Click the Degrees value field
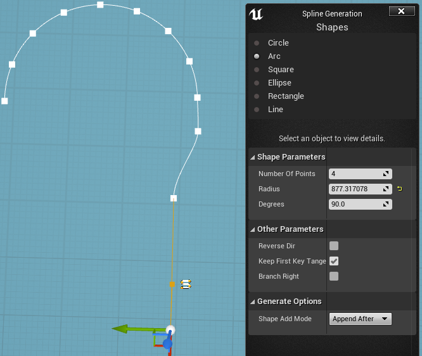The width and height of the screenshot is (422, 356). pyautogui.click(x=360, y=204)
